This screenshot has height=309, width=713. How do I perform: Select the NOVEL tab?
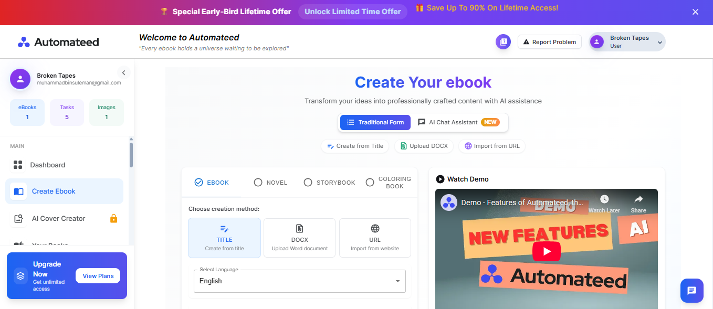(270, 183)
